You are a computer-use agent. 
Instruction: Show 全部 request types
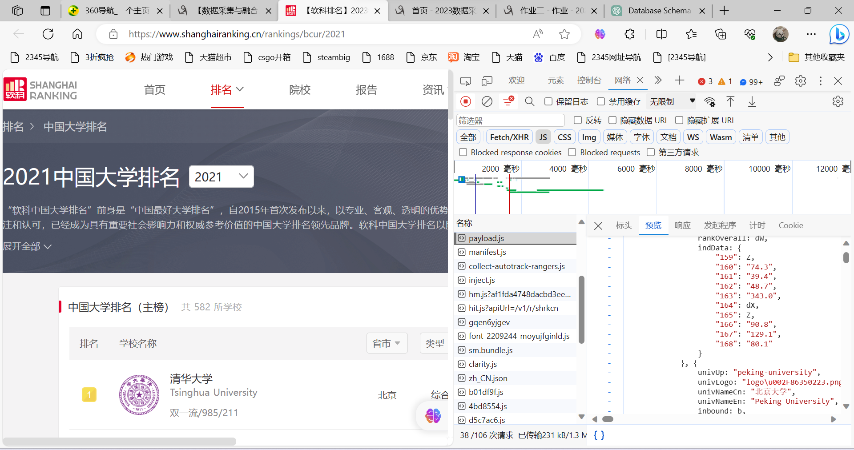pos(468,137)
